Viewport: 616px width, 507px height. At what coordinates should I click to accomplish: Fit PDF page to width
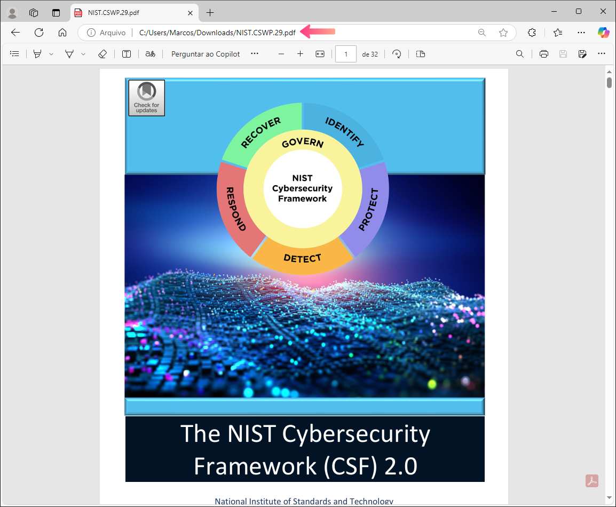[320, 54]
